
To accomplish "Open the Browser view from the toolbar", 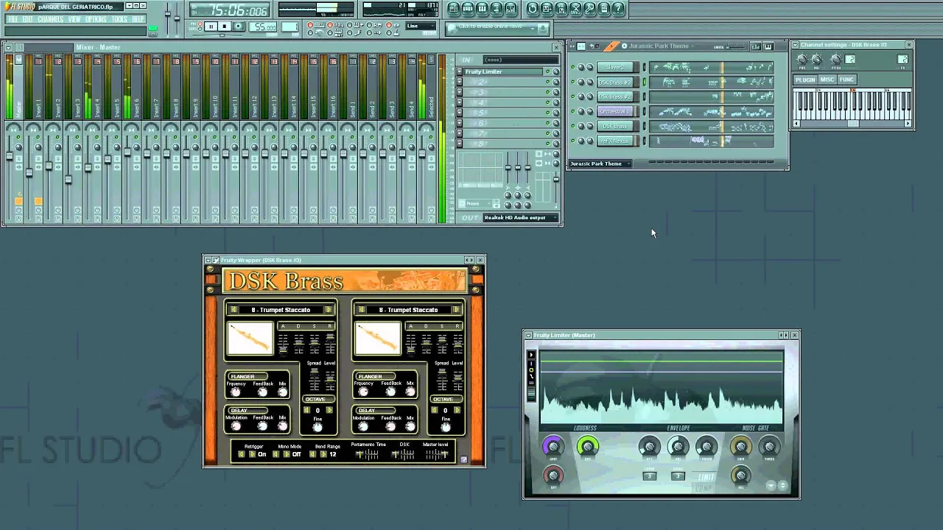I will click(x=496, y=9).
